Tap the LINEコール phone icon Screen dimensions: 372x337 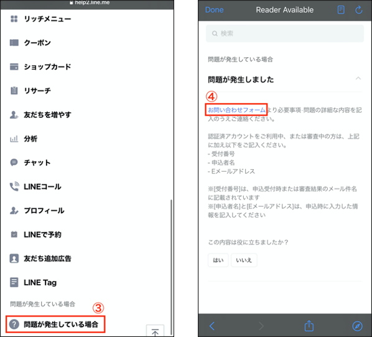coord(14,187)
